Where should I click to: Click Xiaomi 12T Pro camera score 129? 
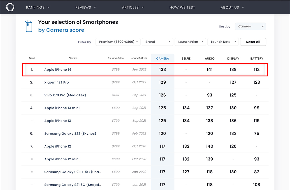click(162, 82)
